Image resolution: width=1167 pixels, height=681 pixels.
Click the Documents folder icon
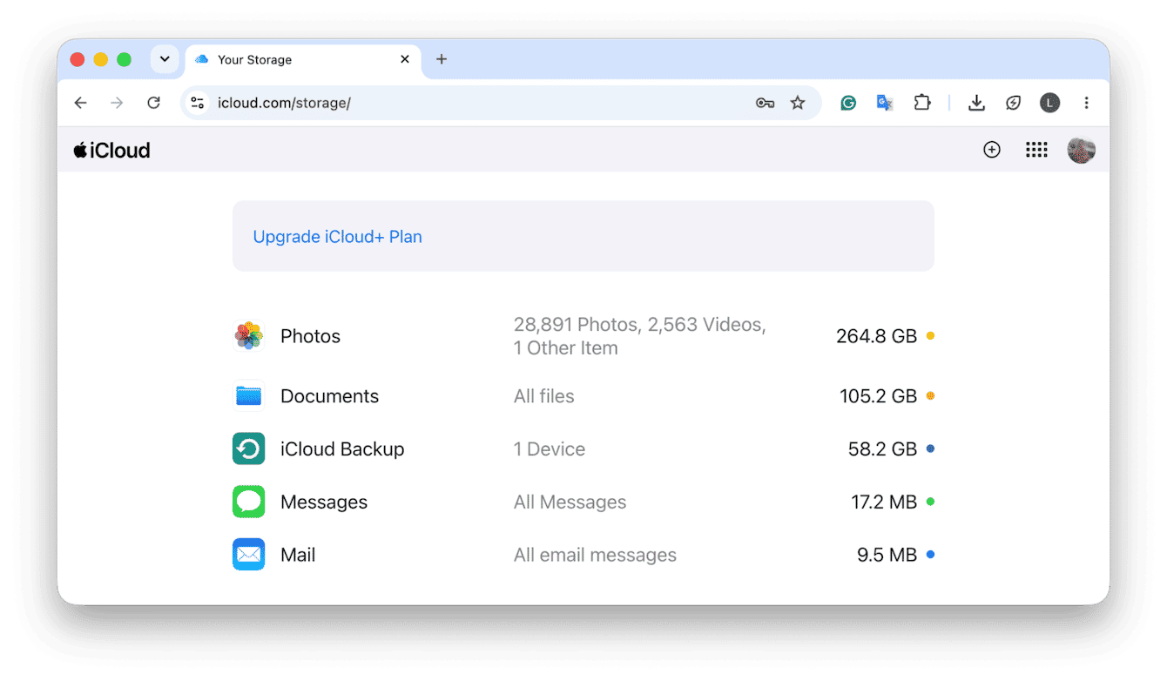tap(249, 396)
